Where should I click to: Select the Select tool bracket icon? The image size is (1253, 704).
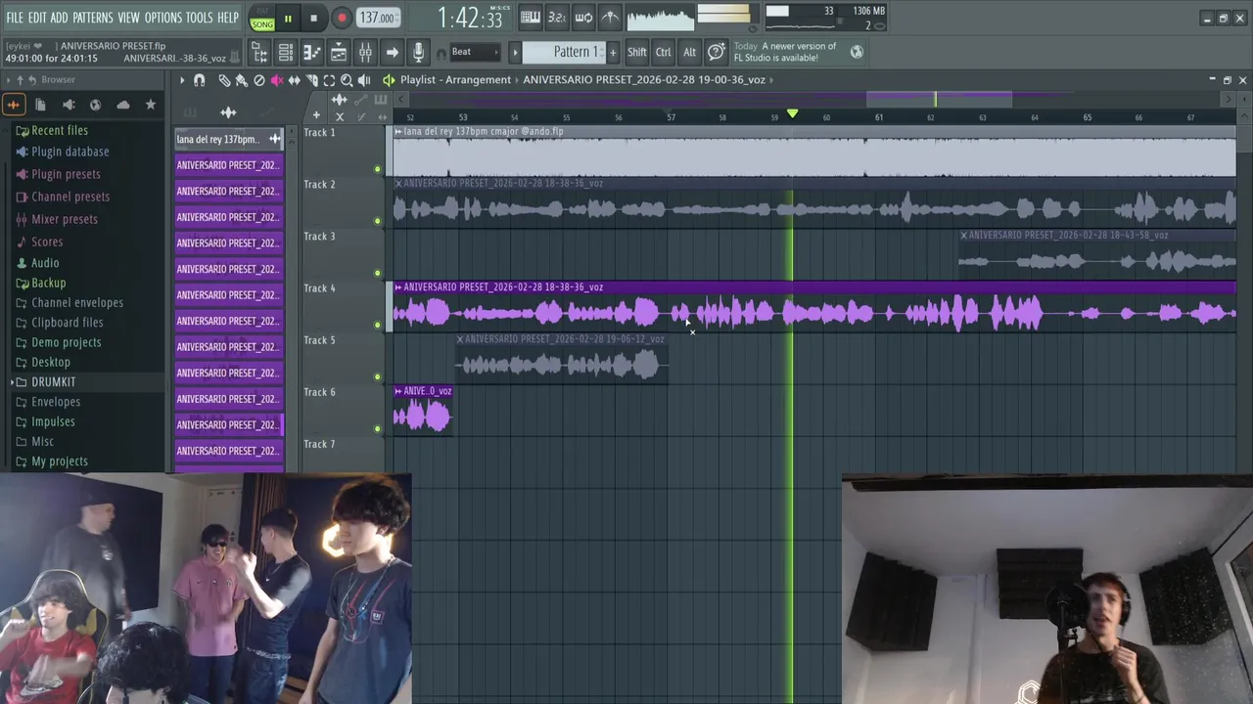click(329, 80)
